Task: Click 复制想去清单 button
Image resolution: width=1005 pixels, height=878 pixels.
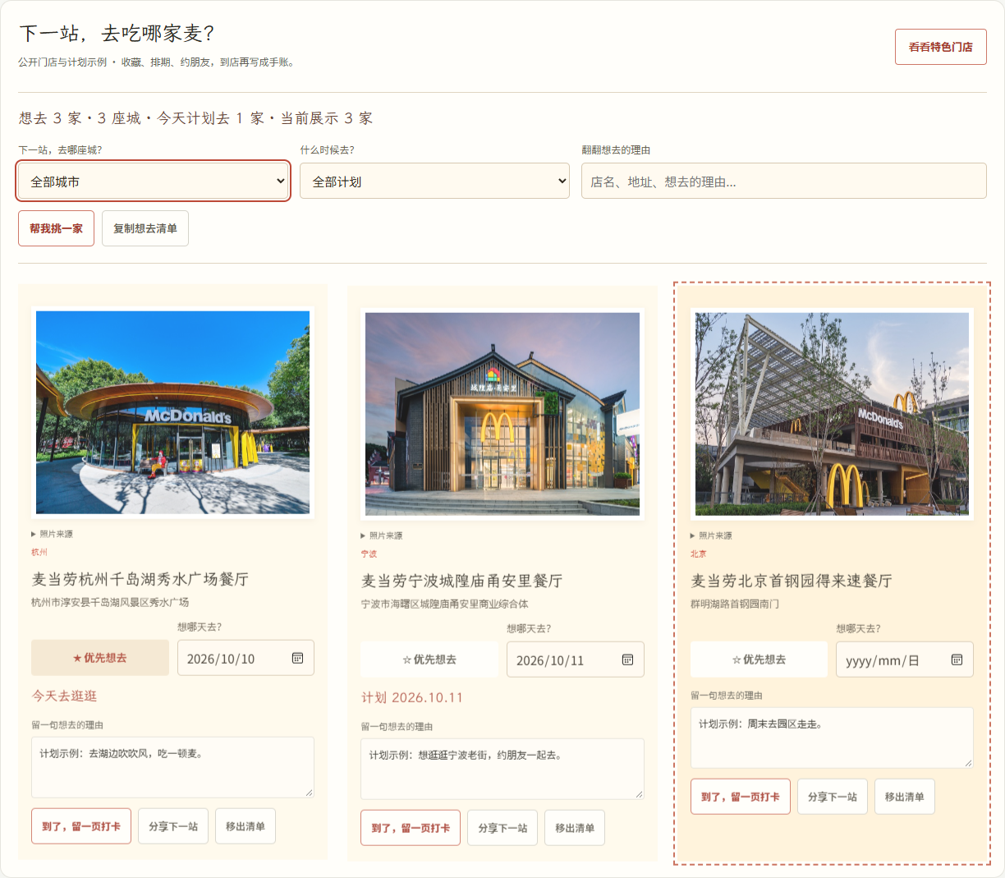Action: pyautogui.click(x=145, y=228)
